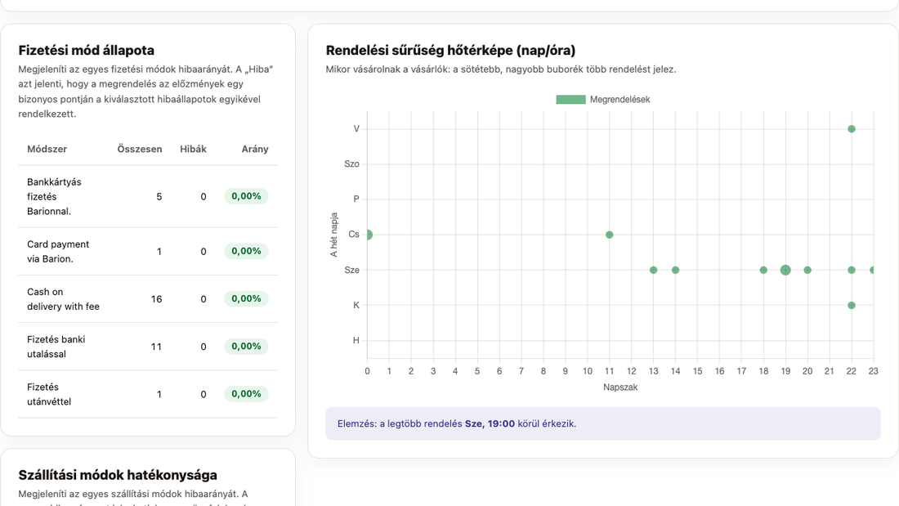Click the Hibák column header
This screenshot has width=899, height=506.
[193, 149]
